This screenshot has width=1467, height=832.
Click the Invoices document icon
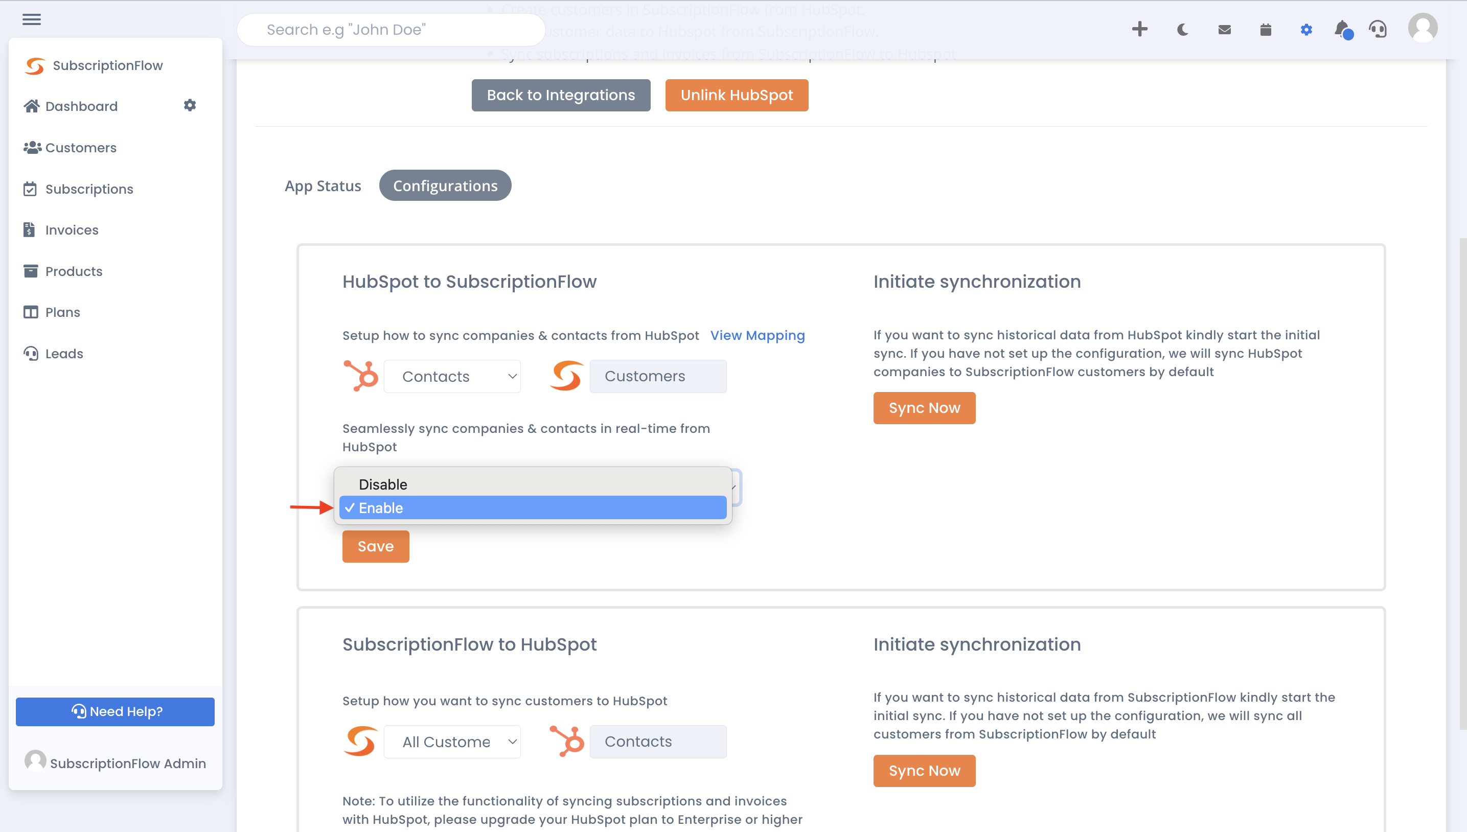tap(29, 229)
